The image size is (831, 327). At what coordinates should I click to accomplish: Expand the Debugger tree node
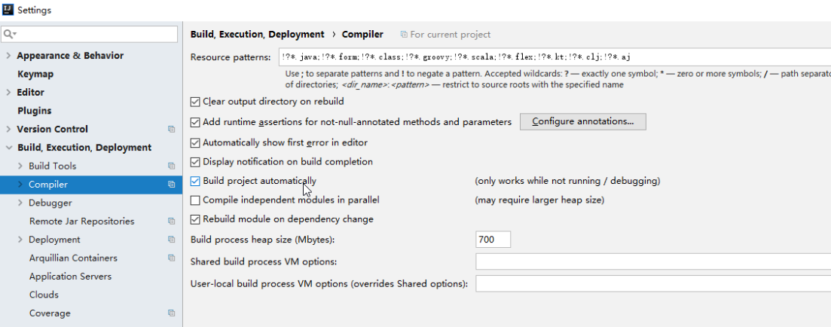coord(20,203)
